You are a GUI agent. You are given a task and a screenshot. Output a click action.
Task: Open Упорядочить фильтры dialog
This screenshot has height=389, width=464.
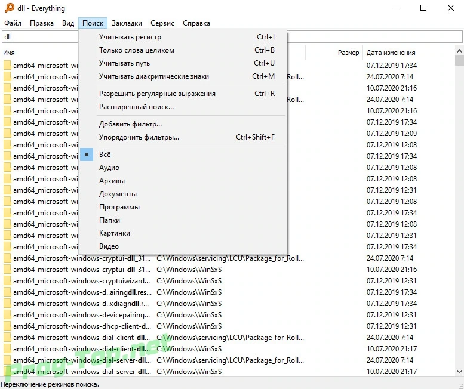(183, 137)
